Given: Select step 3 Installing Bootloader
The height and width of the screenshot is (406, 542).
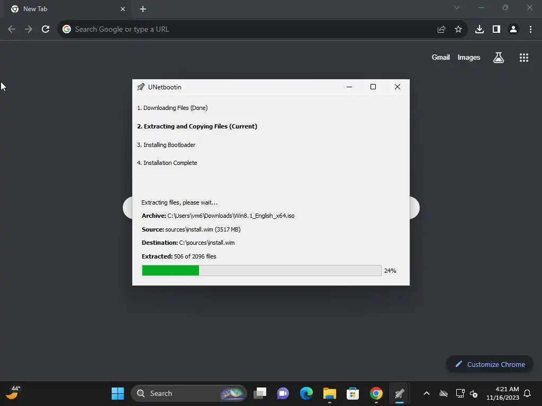Looking at the screenshot, I should pos(166,145).
